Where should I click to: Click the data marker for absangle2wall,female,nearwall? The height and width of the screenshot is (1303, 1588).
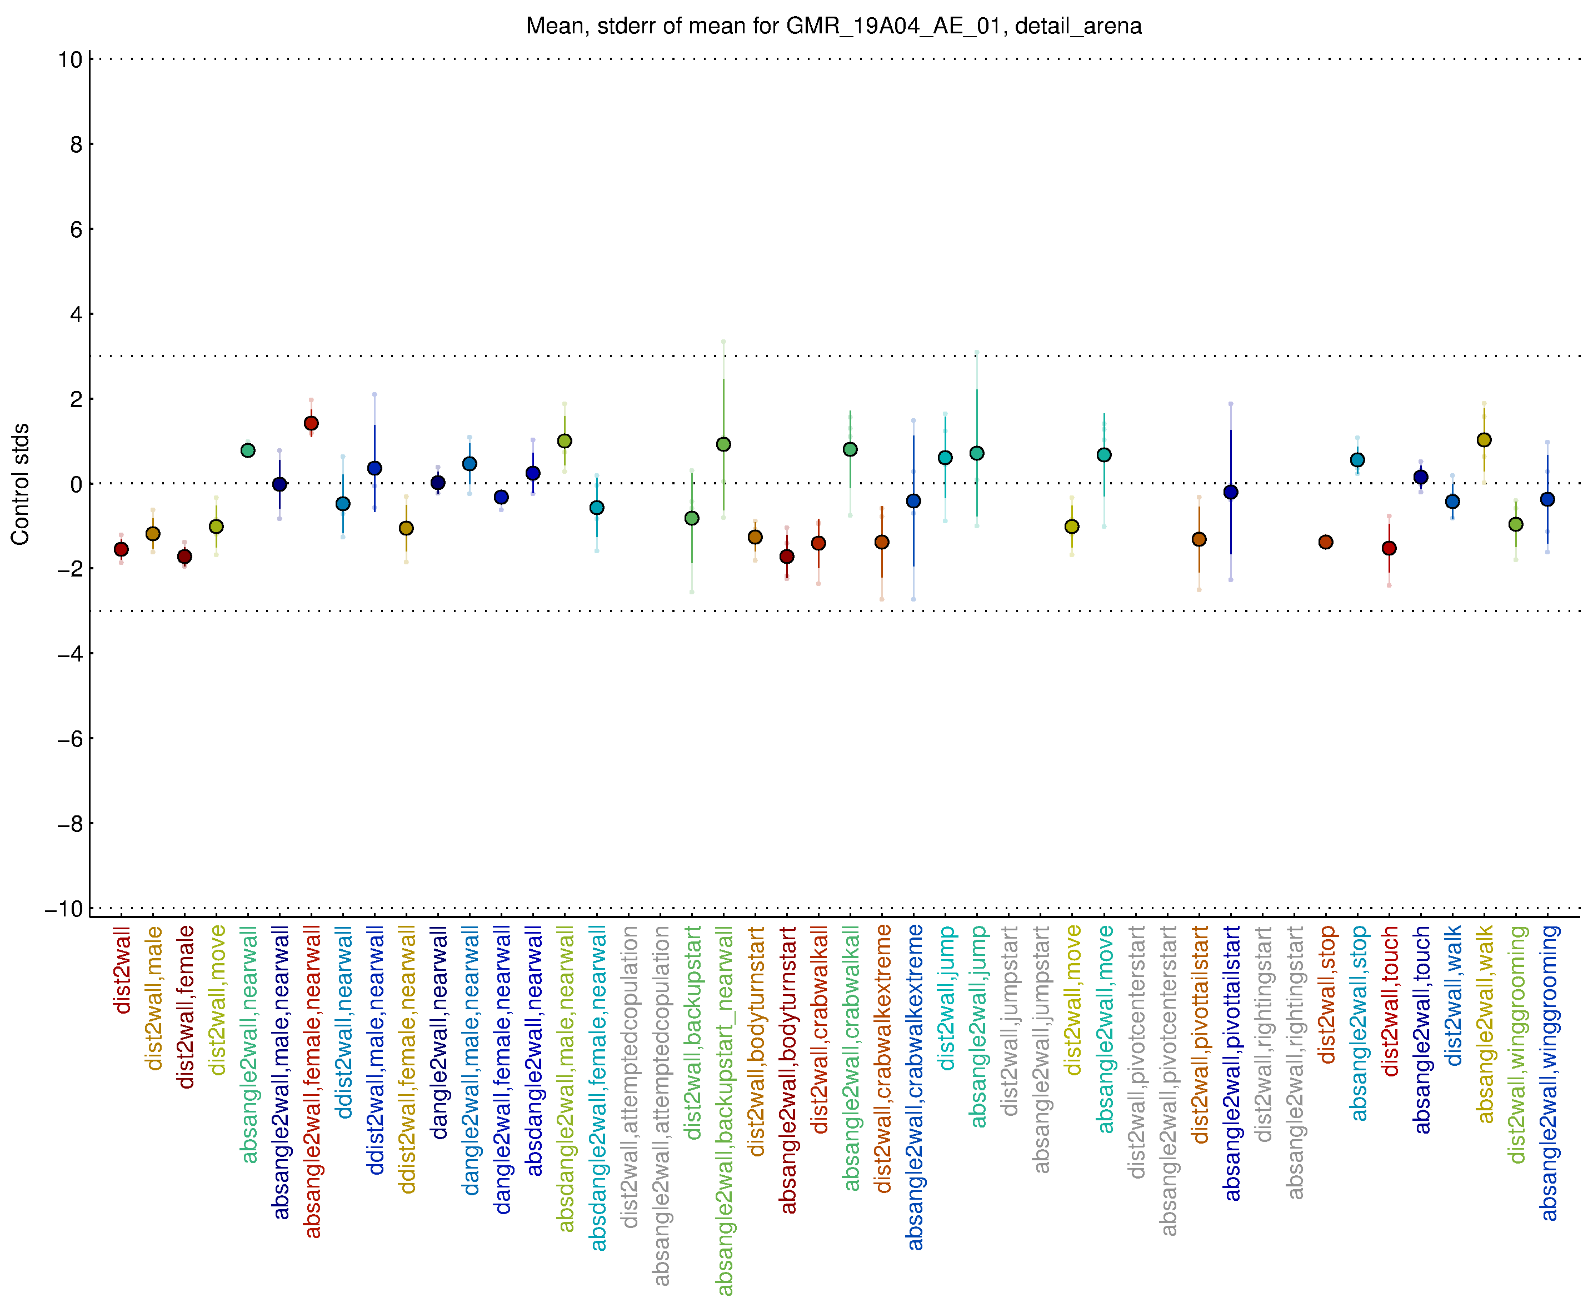(312, 424)
